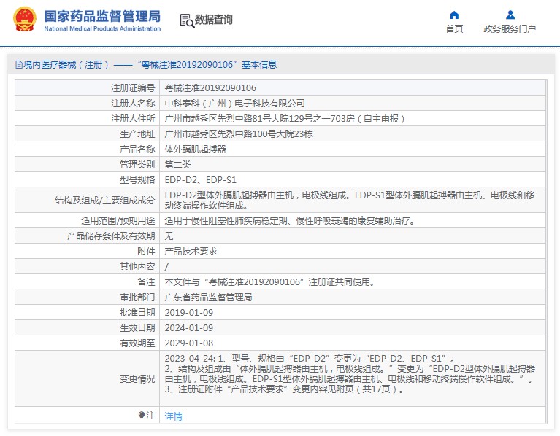This screenshot has width=560, height=436.
Task: Select the 批准日期 label
Action: coord(137,313)
